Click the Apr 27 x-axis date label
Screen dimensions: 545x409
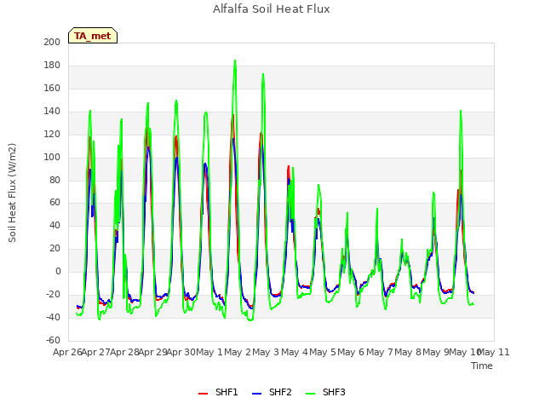point(96,352)
